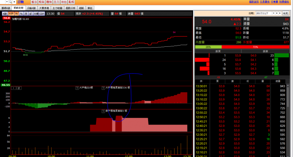Click the ? icon beside 大戶進出 label
Image resolution: width=293 pixels, height=157 pixels.
pos(77,88)
